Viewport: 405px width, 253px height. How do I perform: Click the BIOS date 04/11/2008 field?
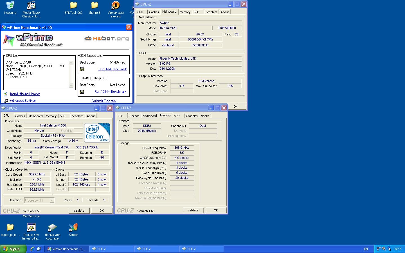click(x=200, y=69)
